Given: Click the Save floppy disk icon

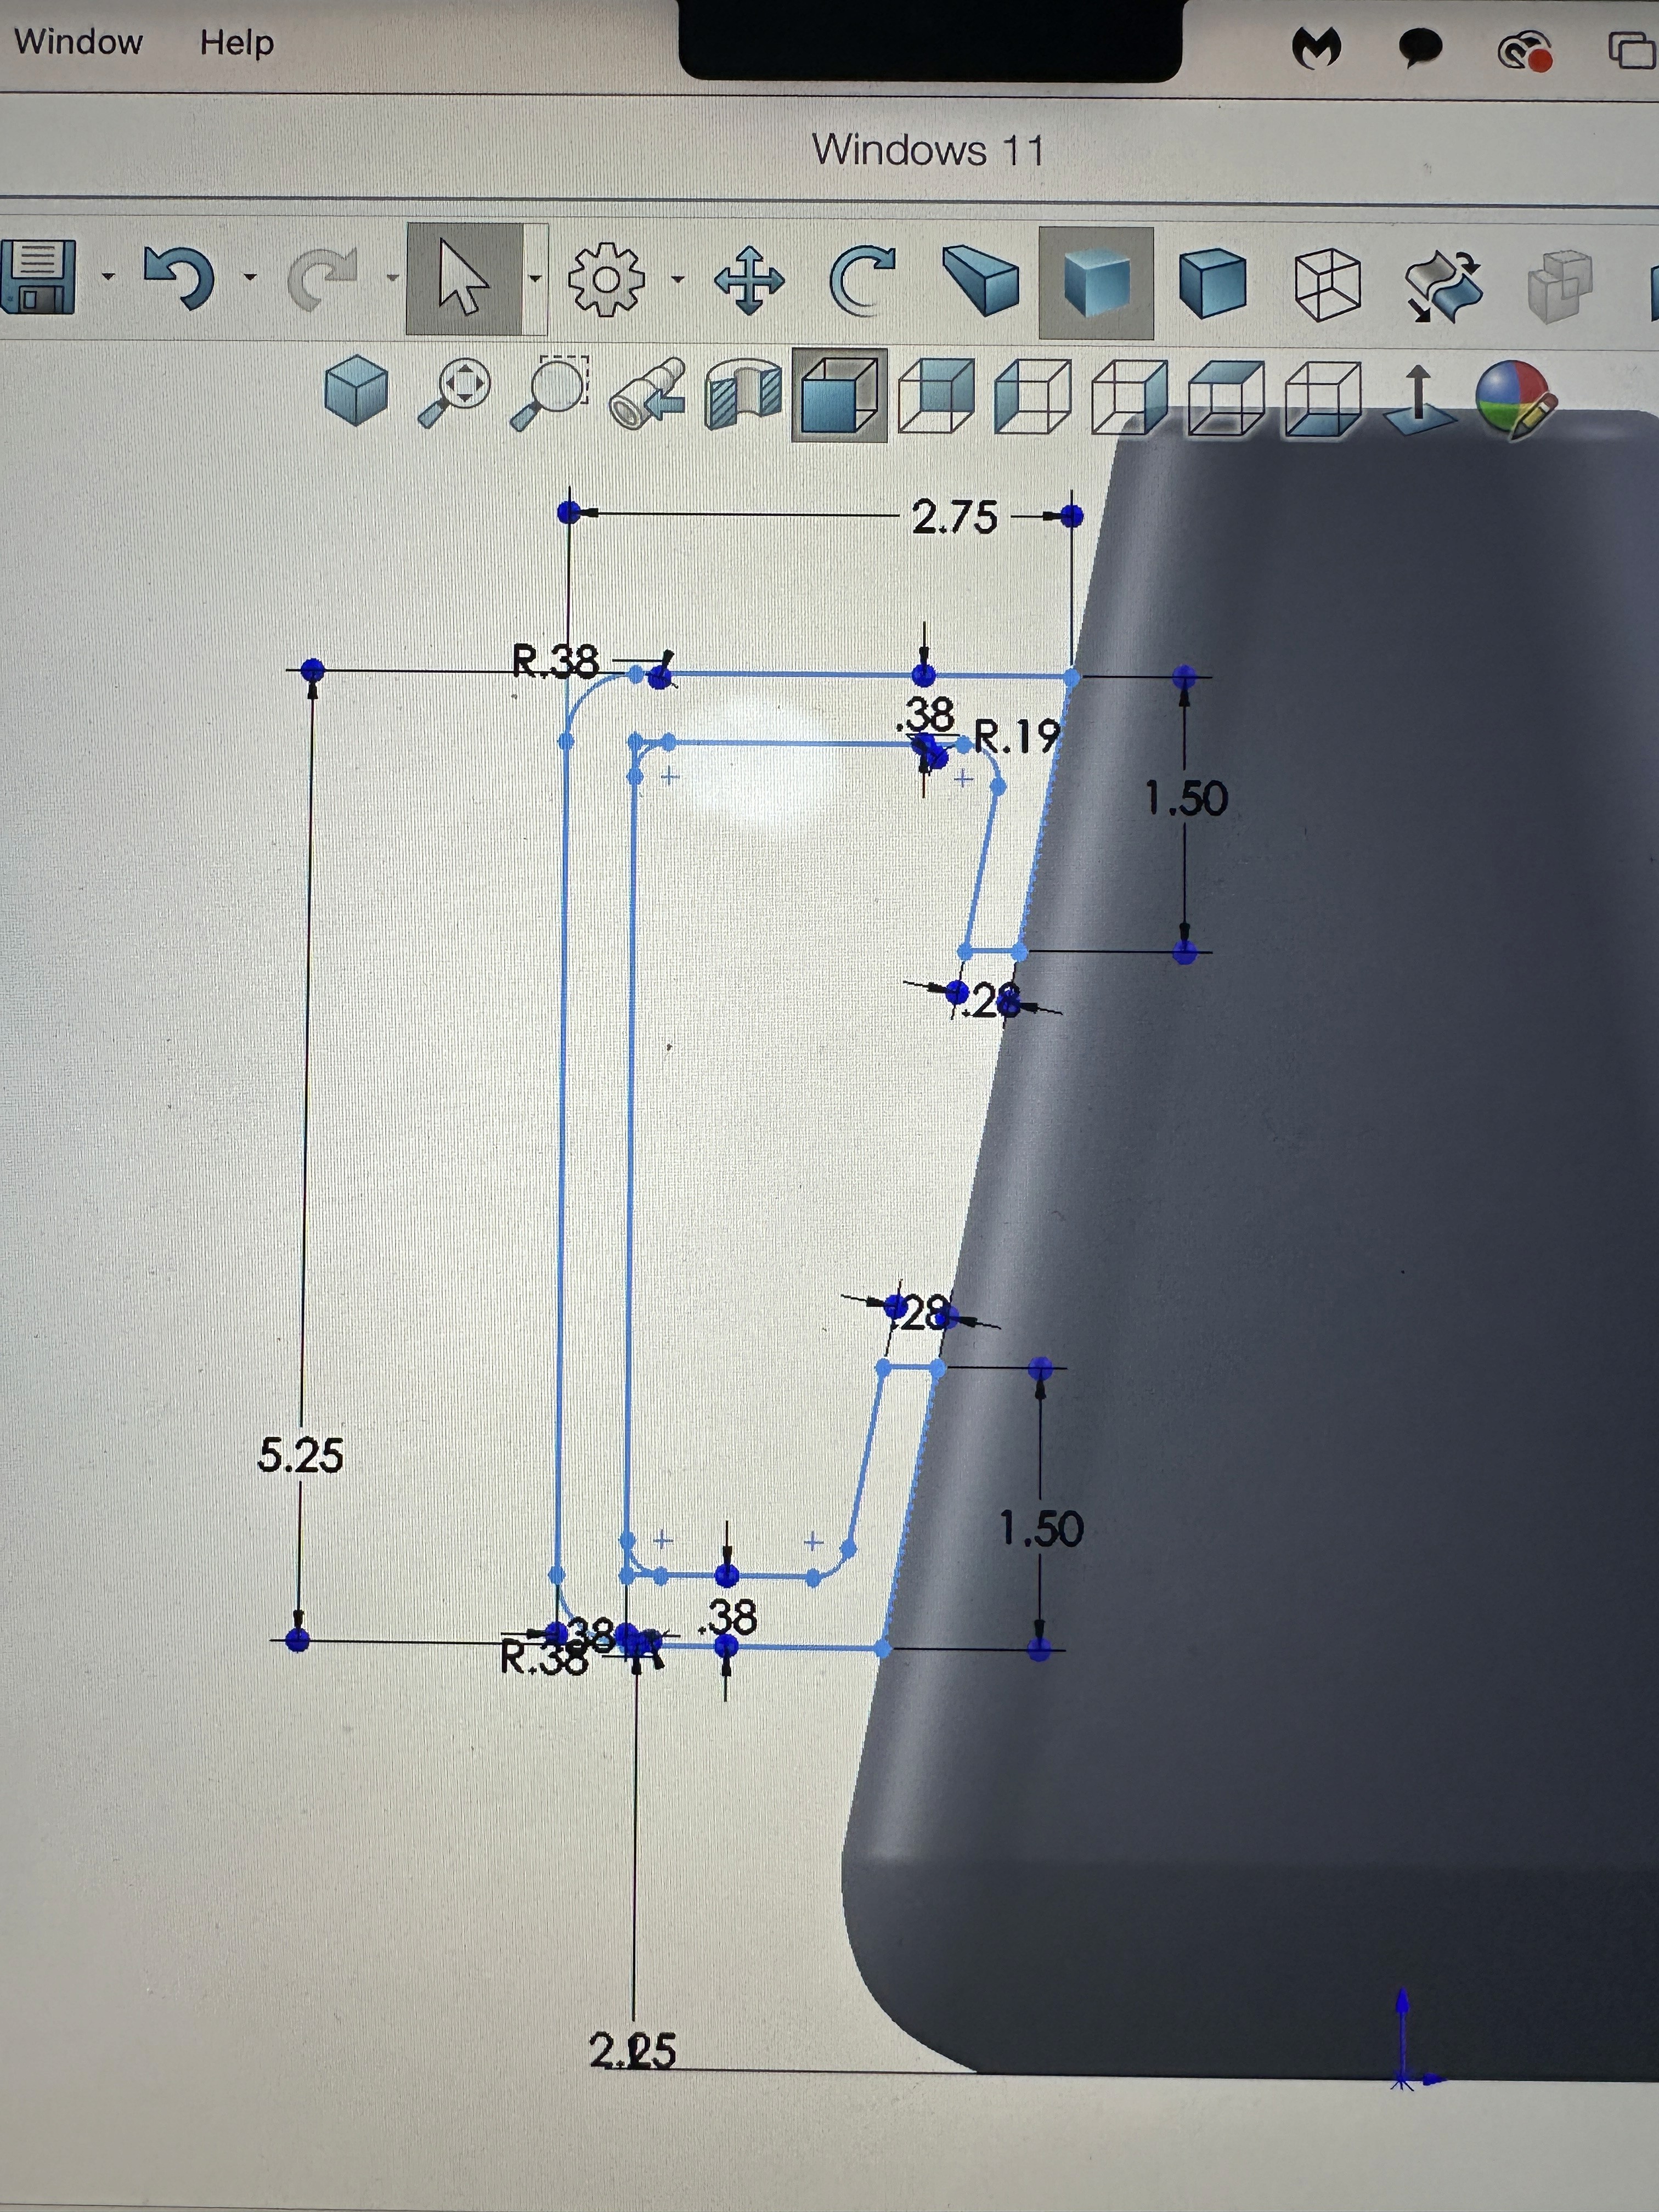Looking at the screenshot, I should click(38, 277).
